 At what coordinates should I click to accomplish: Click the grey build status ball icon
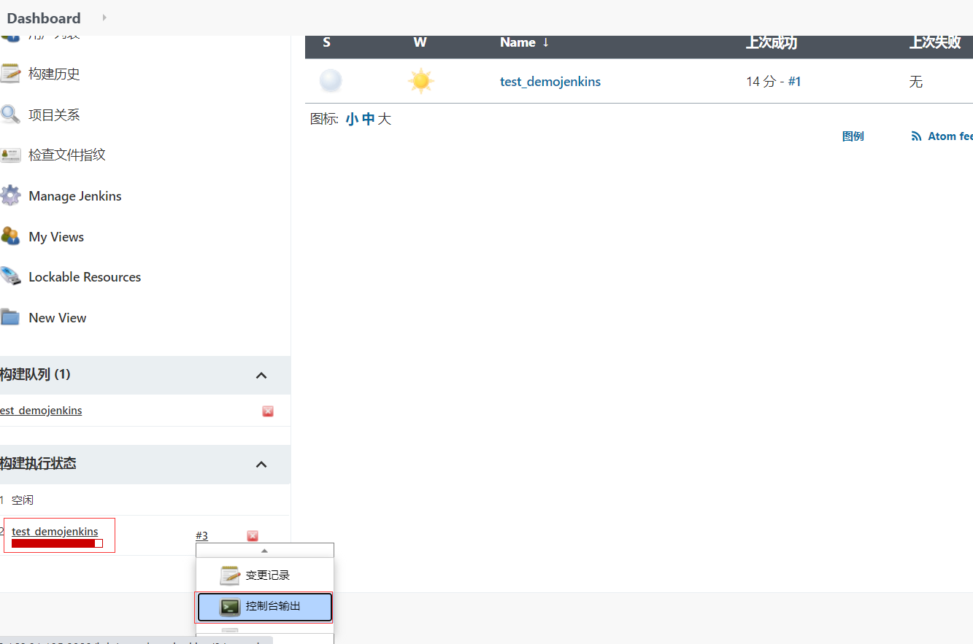pyautogui.click(x=331, y=81)
